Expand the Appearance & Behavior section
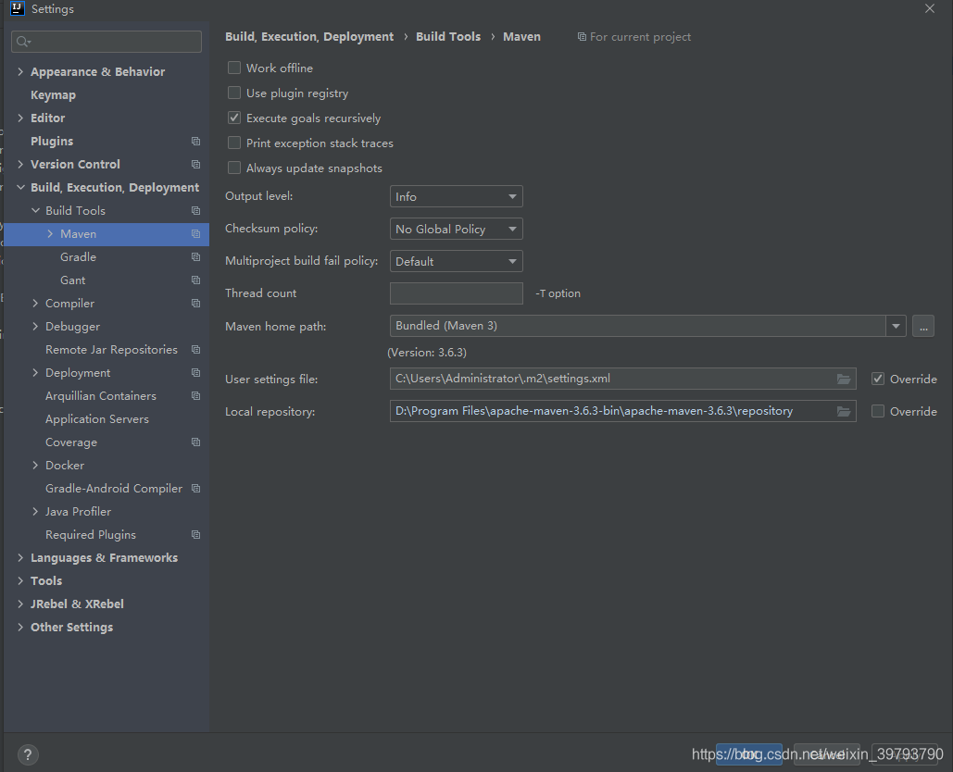 (20, 71)
